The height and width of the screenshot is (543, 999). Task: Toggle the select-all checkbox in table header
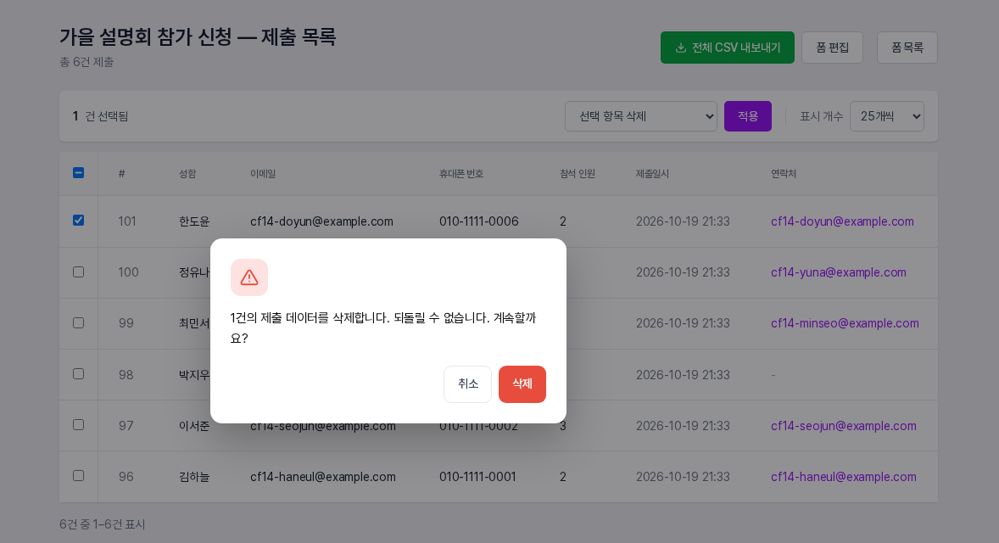pos(78,173)
